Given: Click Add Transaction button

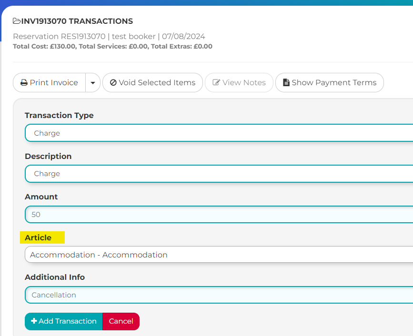Looking at the screenshot, I should point(63,321).
